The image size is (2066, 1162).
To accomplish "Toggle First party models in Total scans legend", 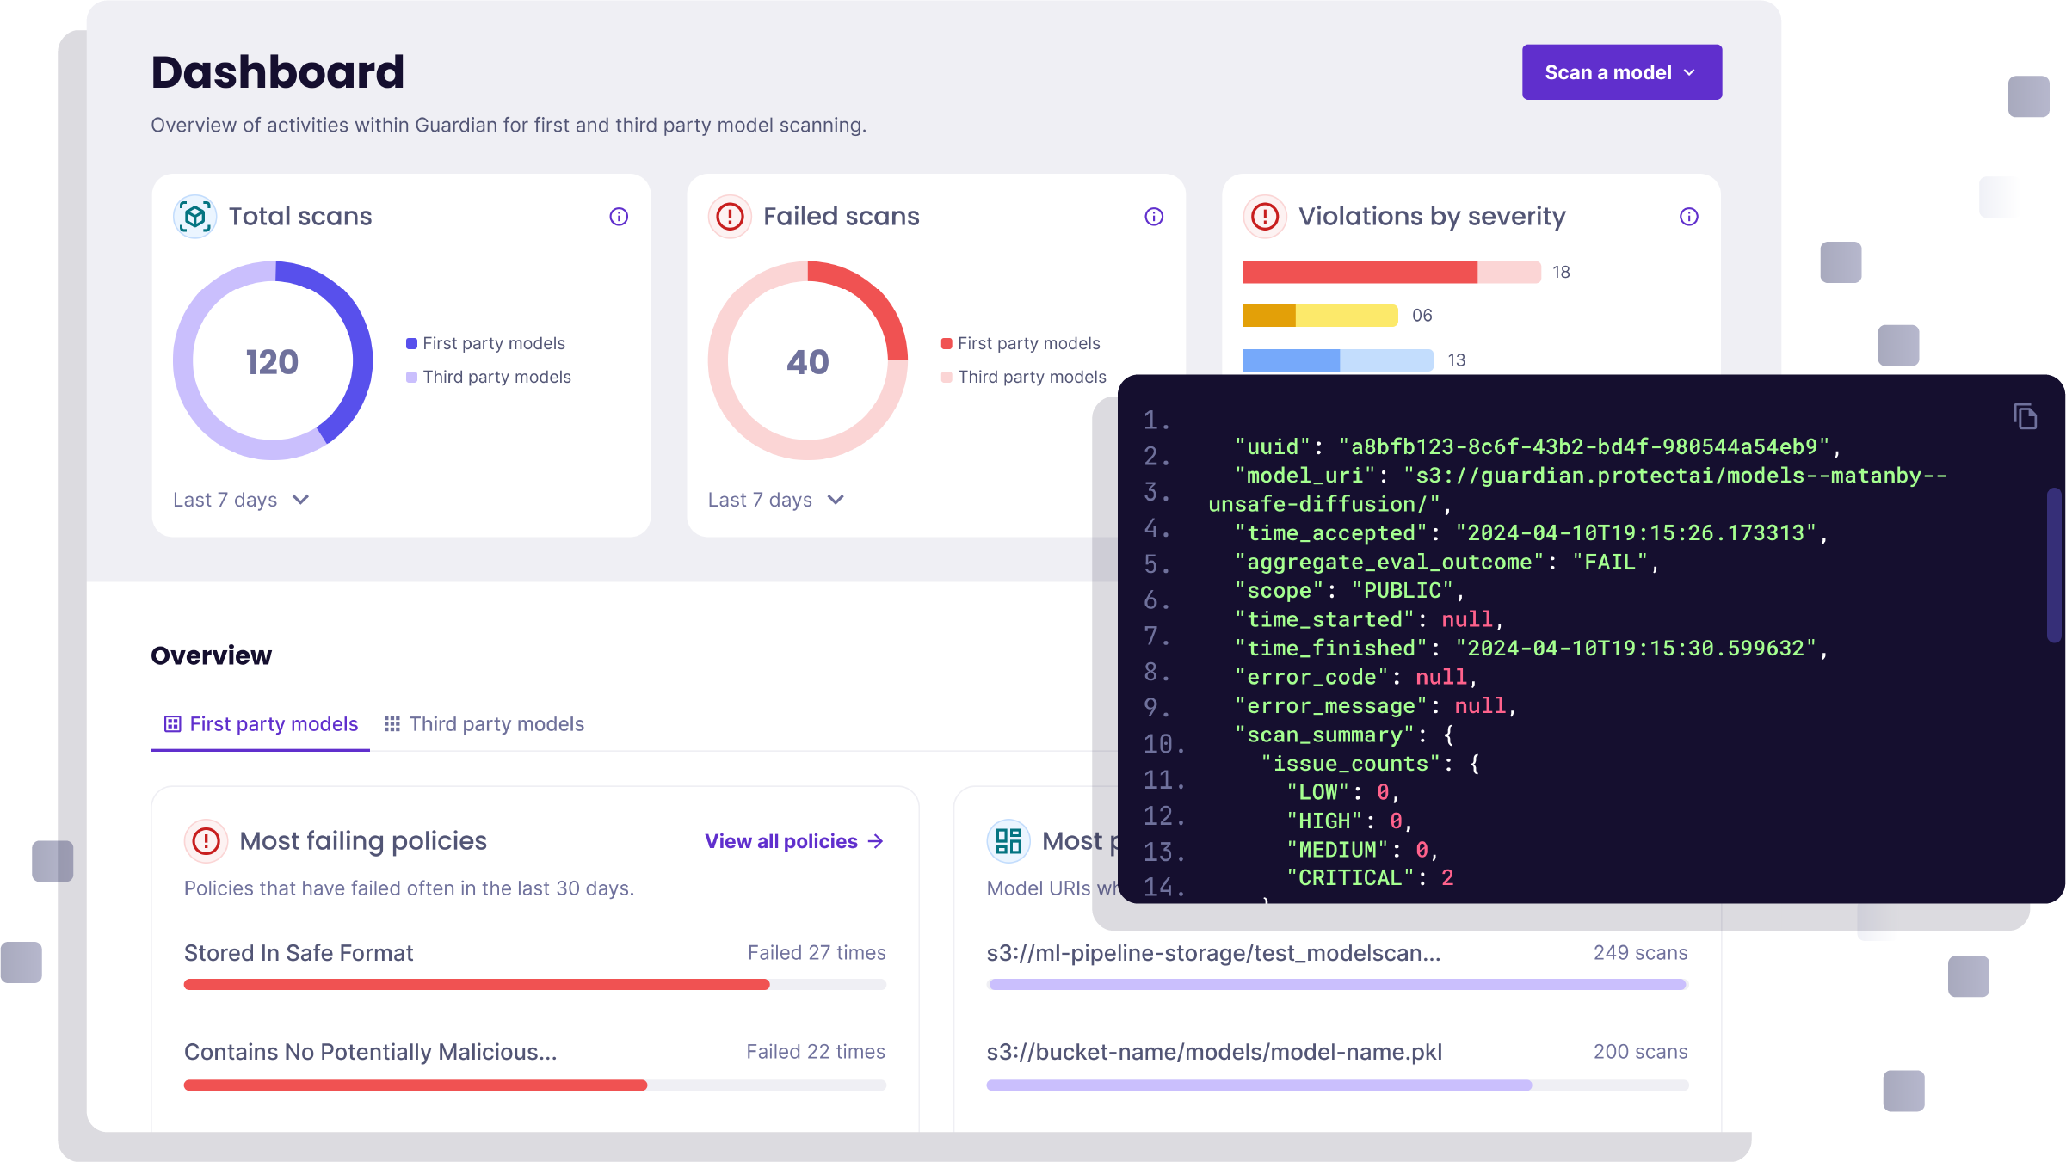I will 486,342.
